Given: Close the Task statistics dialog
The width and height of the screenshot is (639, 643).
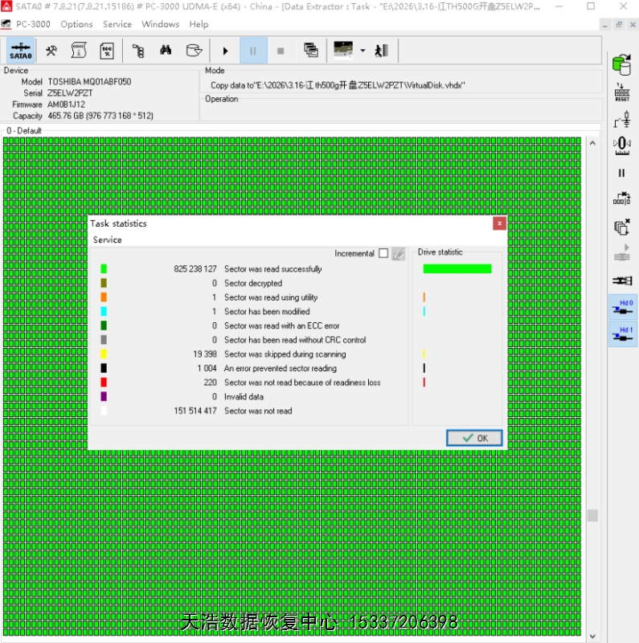Looking at the screenshot, I should pos(499,223).
